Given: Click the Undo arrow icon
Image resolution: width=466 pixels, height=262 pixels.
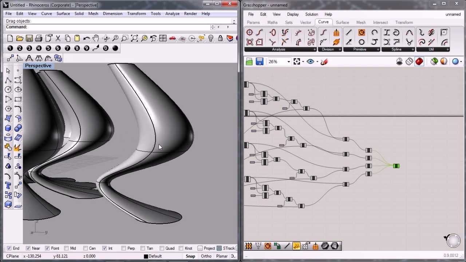Looking at the screenshot, I should click(x=86, y=39).
